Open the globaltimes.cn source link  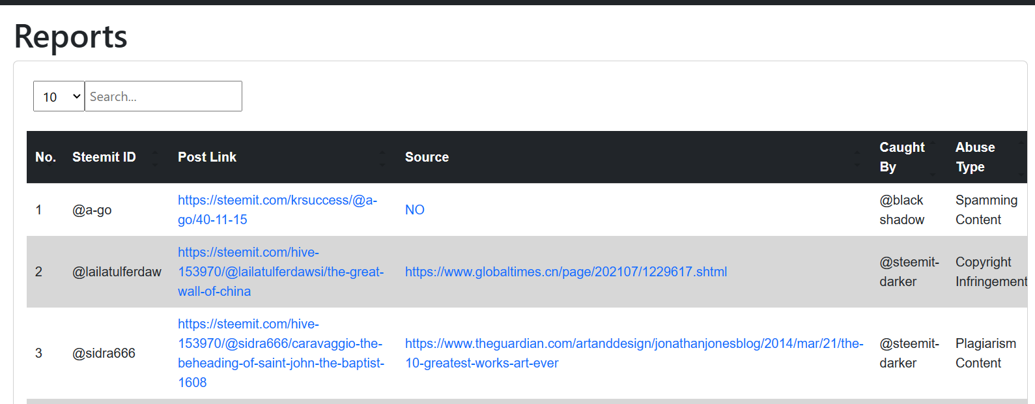tap(566, 272)
